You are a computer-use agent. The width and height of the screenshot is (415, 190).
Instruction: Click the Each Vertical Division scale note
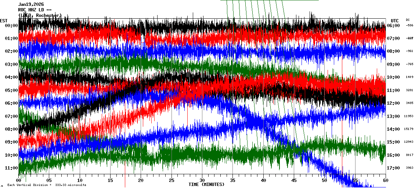click(x=47, y=185)
